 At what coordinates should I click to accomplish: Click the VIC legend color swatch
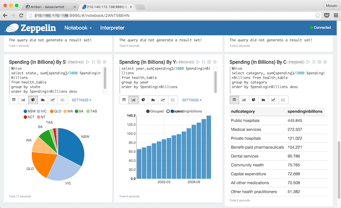39,111
